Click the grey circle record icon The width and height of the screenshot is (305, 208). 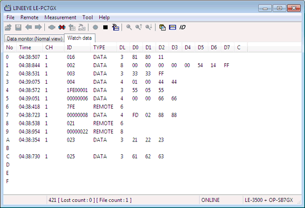95,27
